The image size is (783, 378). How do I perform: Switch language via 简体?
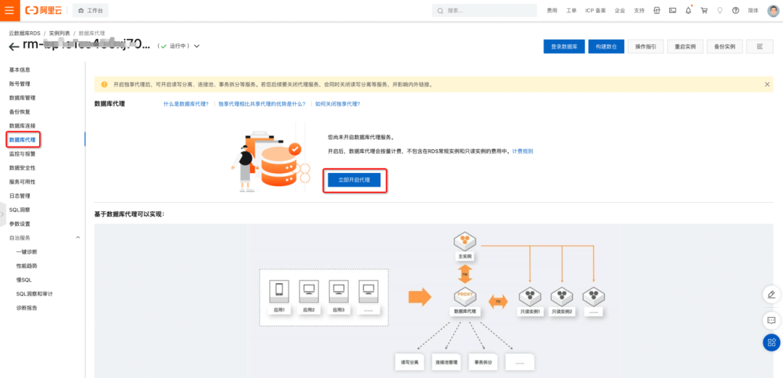pyautogui.click(x=753, y=10)
